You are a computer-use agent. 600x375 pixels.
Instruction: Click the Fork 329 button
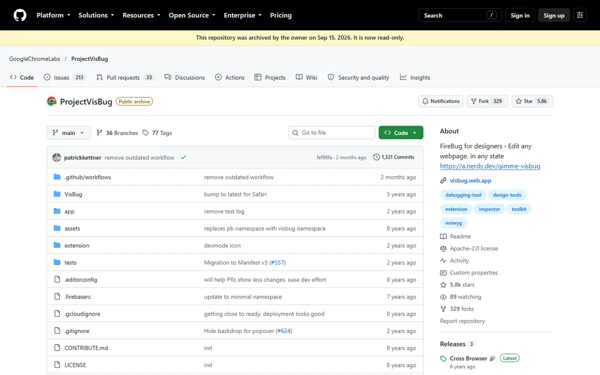coord(487,101)
